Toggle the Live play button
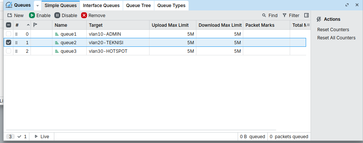Image resolution: width=363 pixels, height=143 pixels. pos(42,137)
